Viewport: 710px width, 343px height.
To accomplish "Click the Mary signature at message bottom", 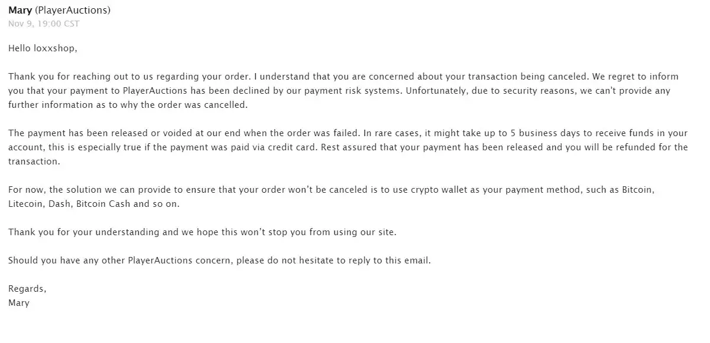I will 19,303.
